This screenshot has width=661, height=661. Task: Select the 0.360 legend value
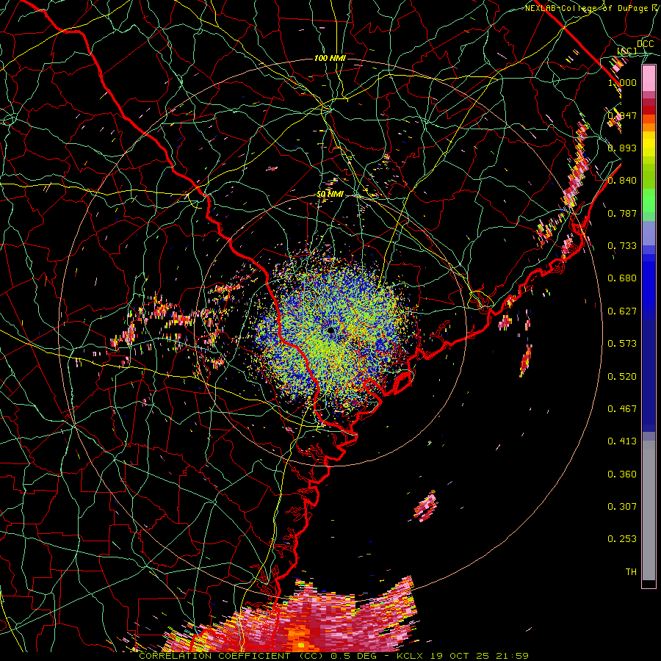point(622,474)
